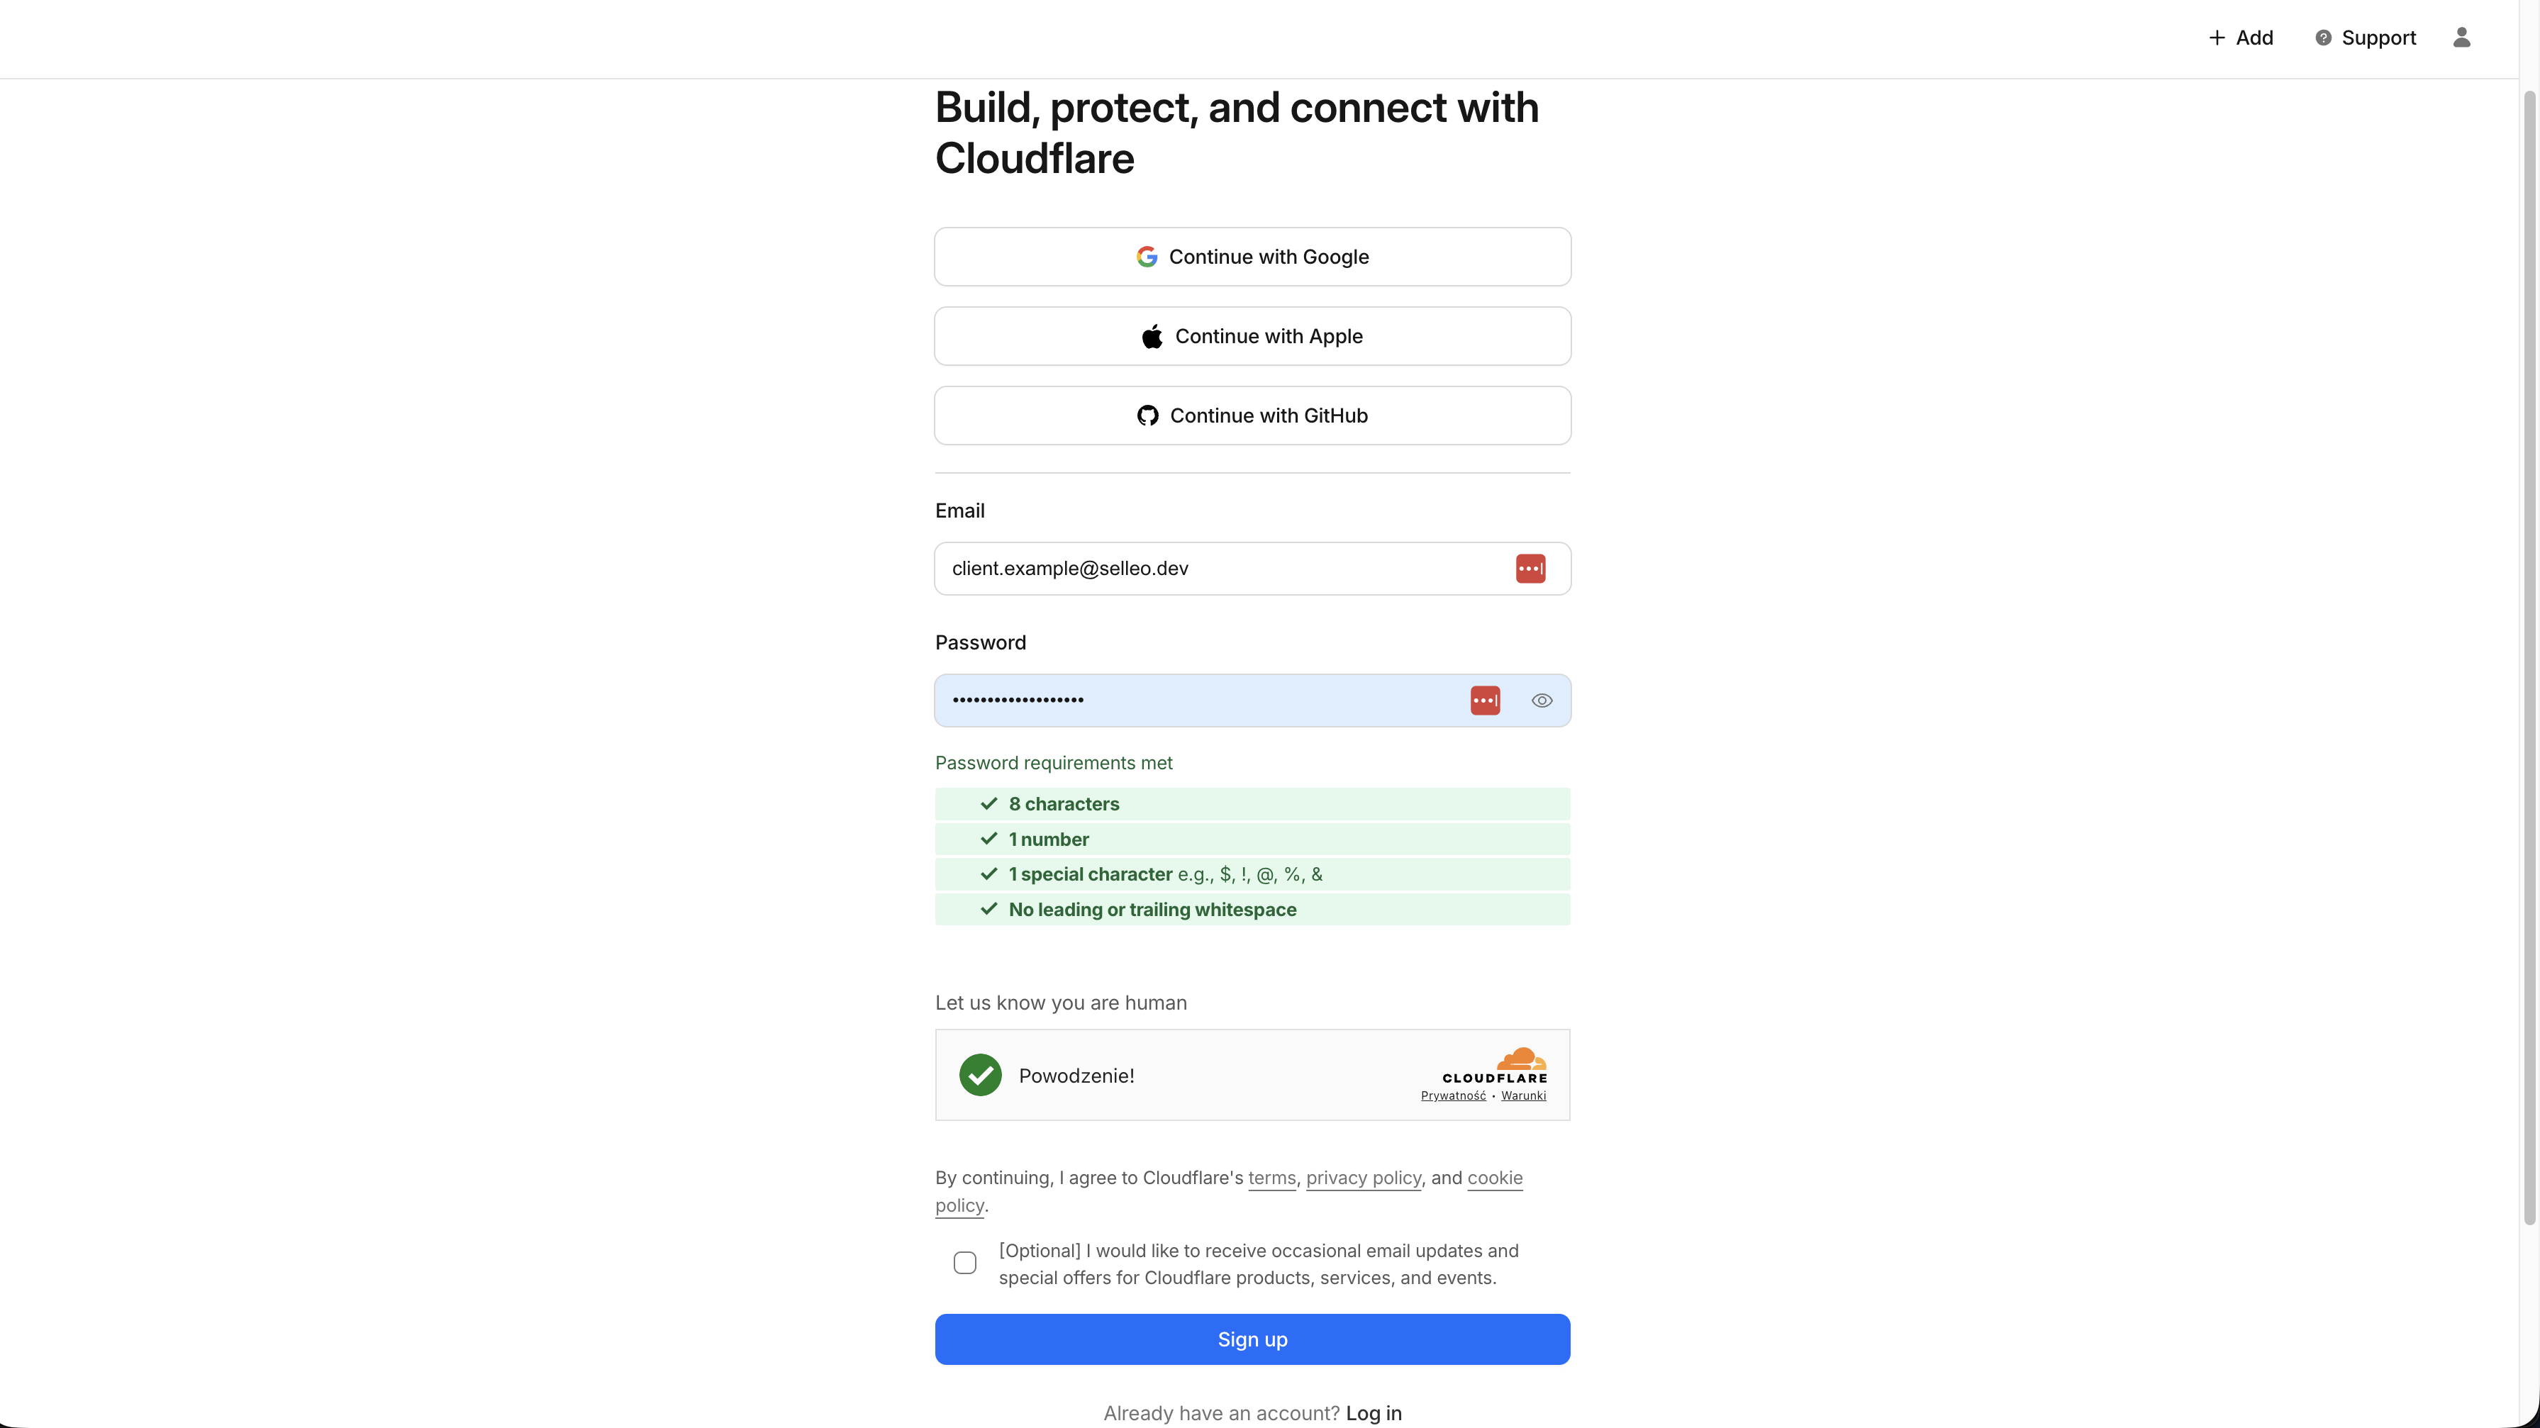Click the page's vertical scrollbar
This screenshot has height=1428, width=2540.
point(2529,651)
